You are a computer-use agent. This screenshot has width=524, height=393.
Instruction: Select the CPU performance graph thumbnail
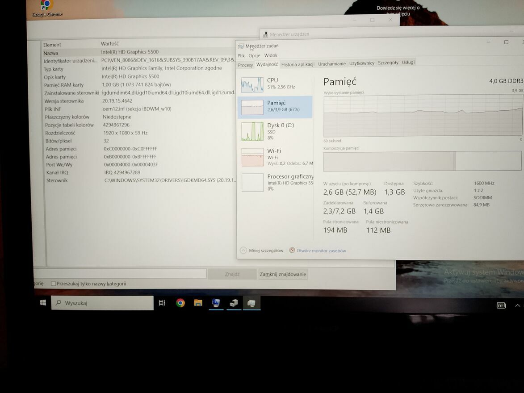pyautogui.click(x=252, y=84)
